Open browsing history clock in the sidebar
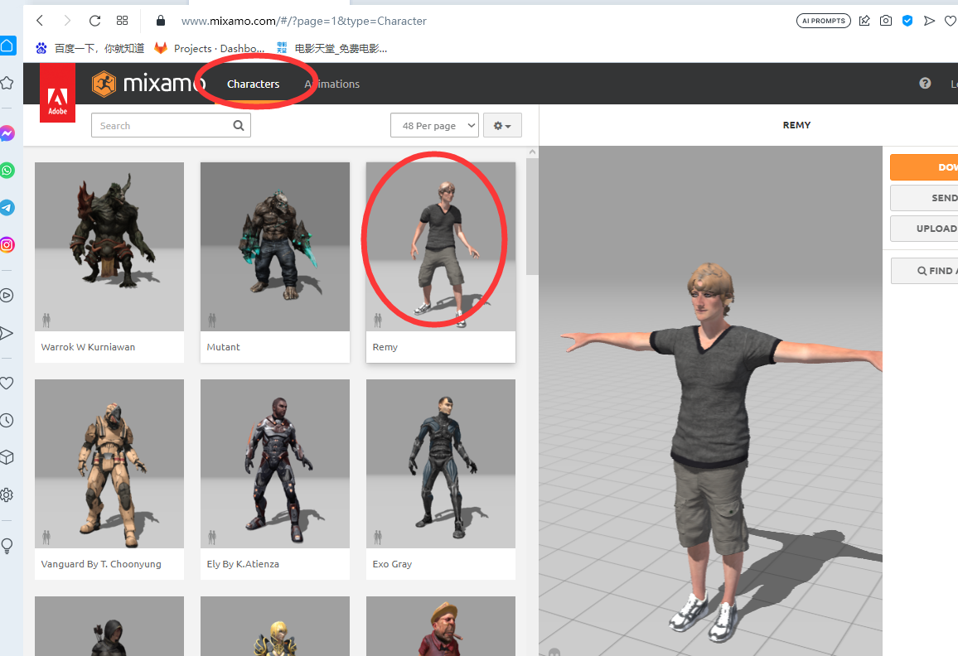Image resolution: width=958 pixels, height=656 pixels. tap(7, 420)
